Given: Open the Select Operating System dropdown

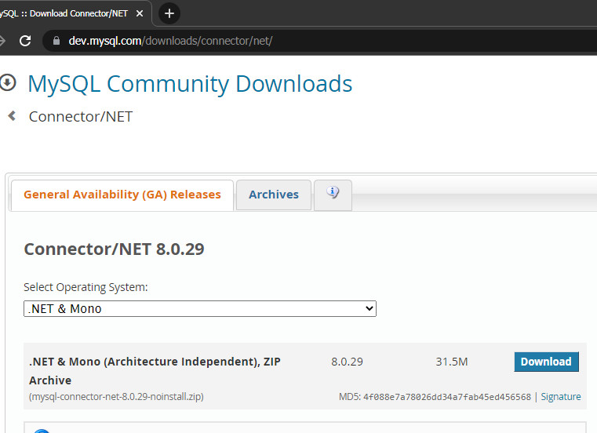Looking at the screenshot, I should 200,308.
